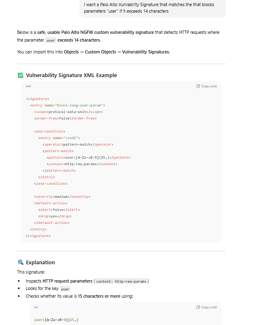This screenshot has height=325, width=262.
Task: Click the copy icon on the ini code block
Action: (198, 307)
